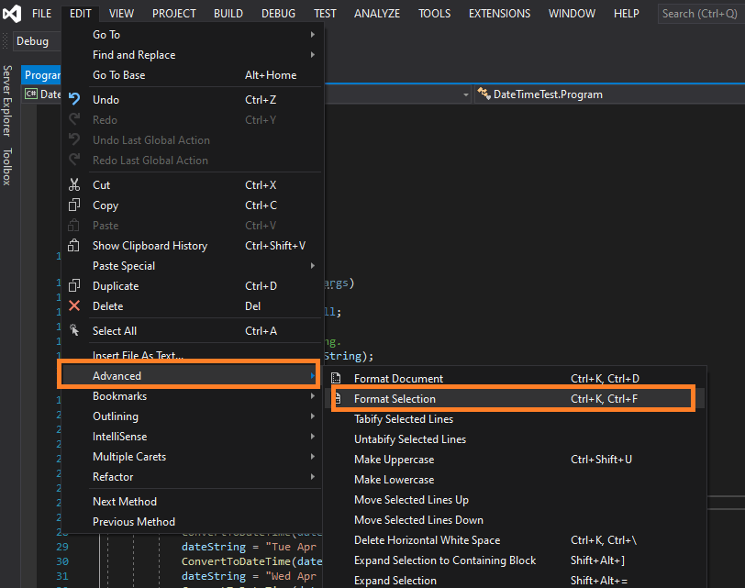Screen dimensions: 745x588
Task: Click the Copy icon in Edit menu
Action: [x=74, y=205]
